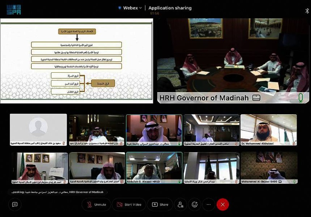Click the Bluetooth audio icon
The width and height of the screenshot is (311, 217).
[307, 11]
